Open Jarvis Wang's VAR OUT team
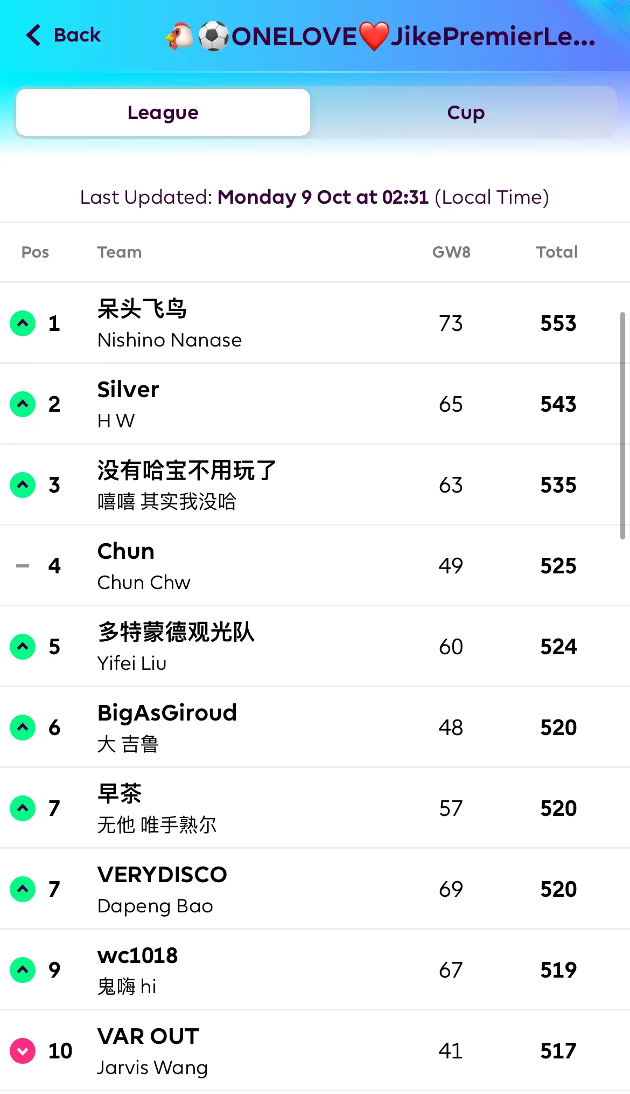Screen dimensions: 630x1094 (152, 1051)
